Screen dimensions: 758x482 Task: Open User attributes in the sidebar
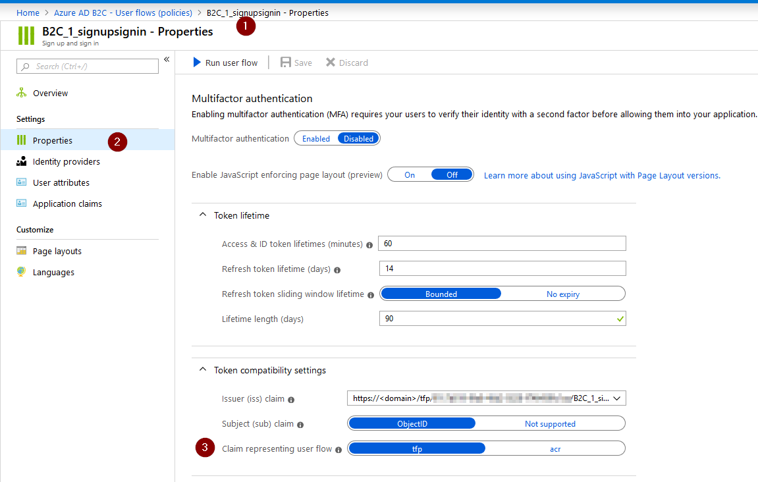61,182
